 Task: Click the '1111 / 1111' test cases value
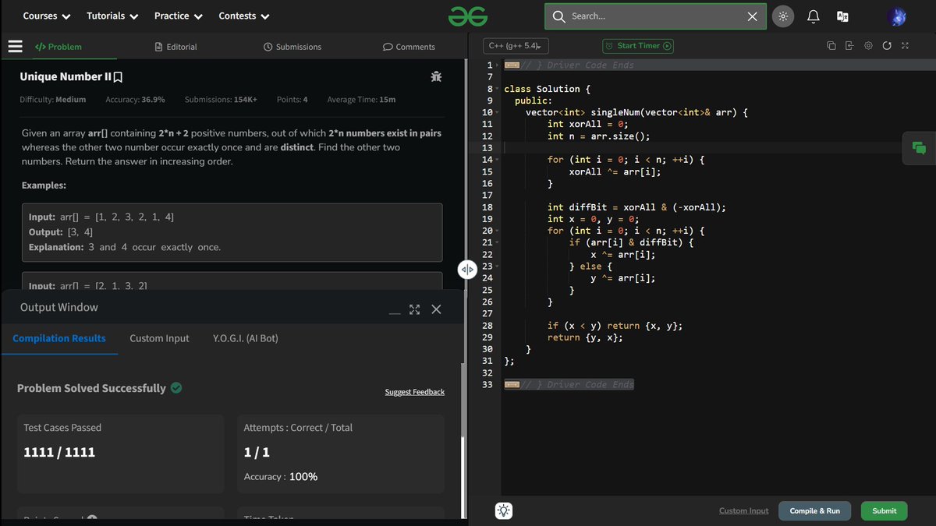tap(59, 452)
